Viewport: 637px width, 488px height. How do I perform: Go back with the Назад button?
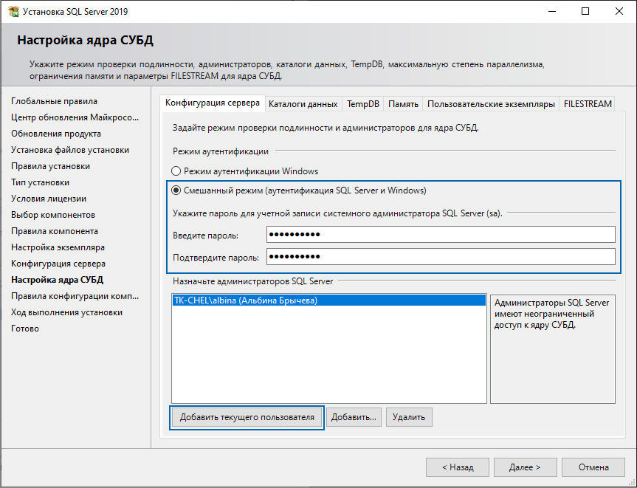click(458, 467)
